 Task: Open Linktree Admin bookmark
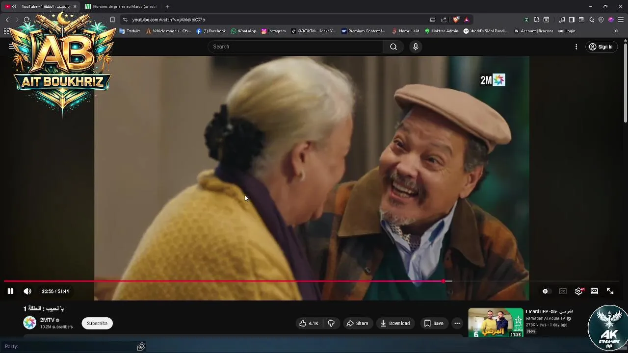click(x=442, y=31)
